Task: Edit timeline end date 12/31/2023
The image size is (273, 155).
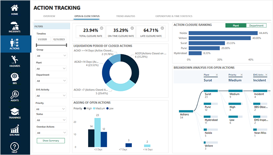Action: pyautogui.click(x=59, y=39)
